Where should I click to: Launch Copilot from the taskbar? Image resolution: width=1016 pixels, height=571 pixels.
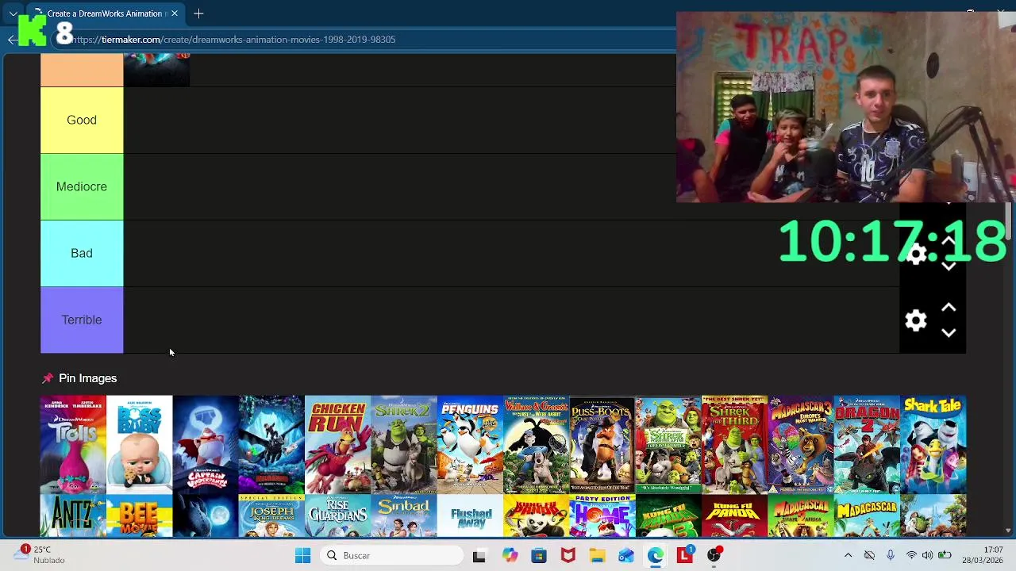tap(509, 556)
